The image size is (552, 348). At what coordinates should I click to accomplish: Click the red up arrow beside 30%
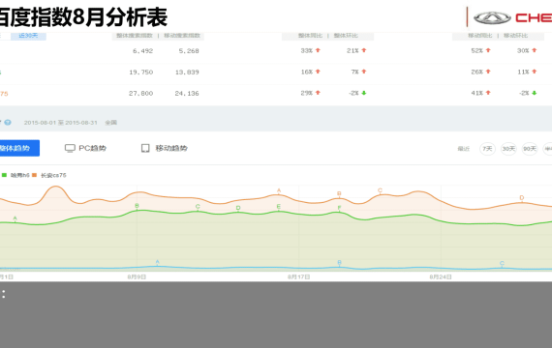(x=535, y=50)
